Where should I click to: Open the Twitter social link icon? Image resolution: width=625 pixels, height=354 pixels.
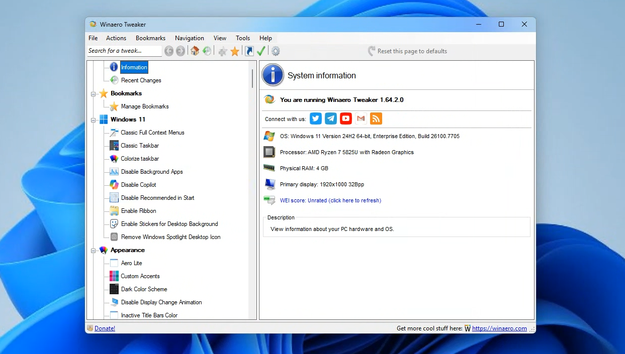click(x=315, y=119)
